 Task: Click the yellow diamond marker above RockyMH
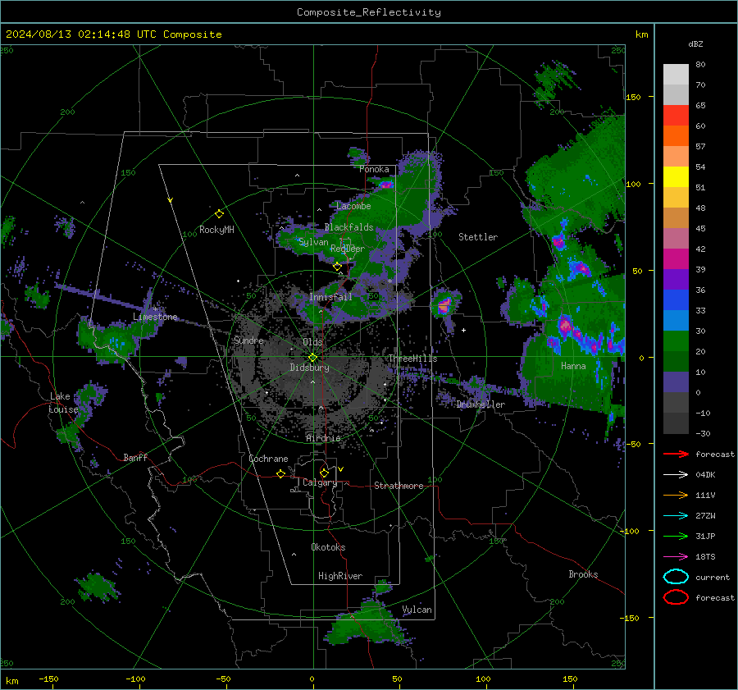(219, 214)
